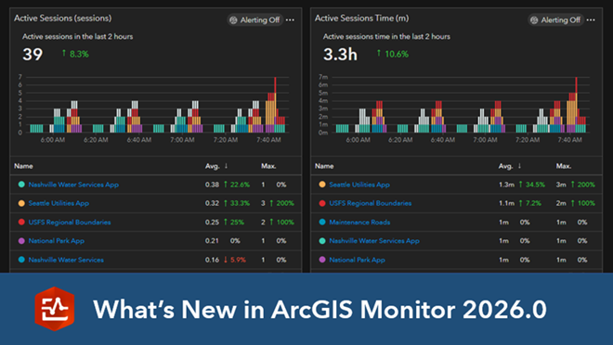Open Nashville Water Services App link in Sessions Time table

pyautogui.click(x=374, y=241)
